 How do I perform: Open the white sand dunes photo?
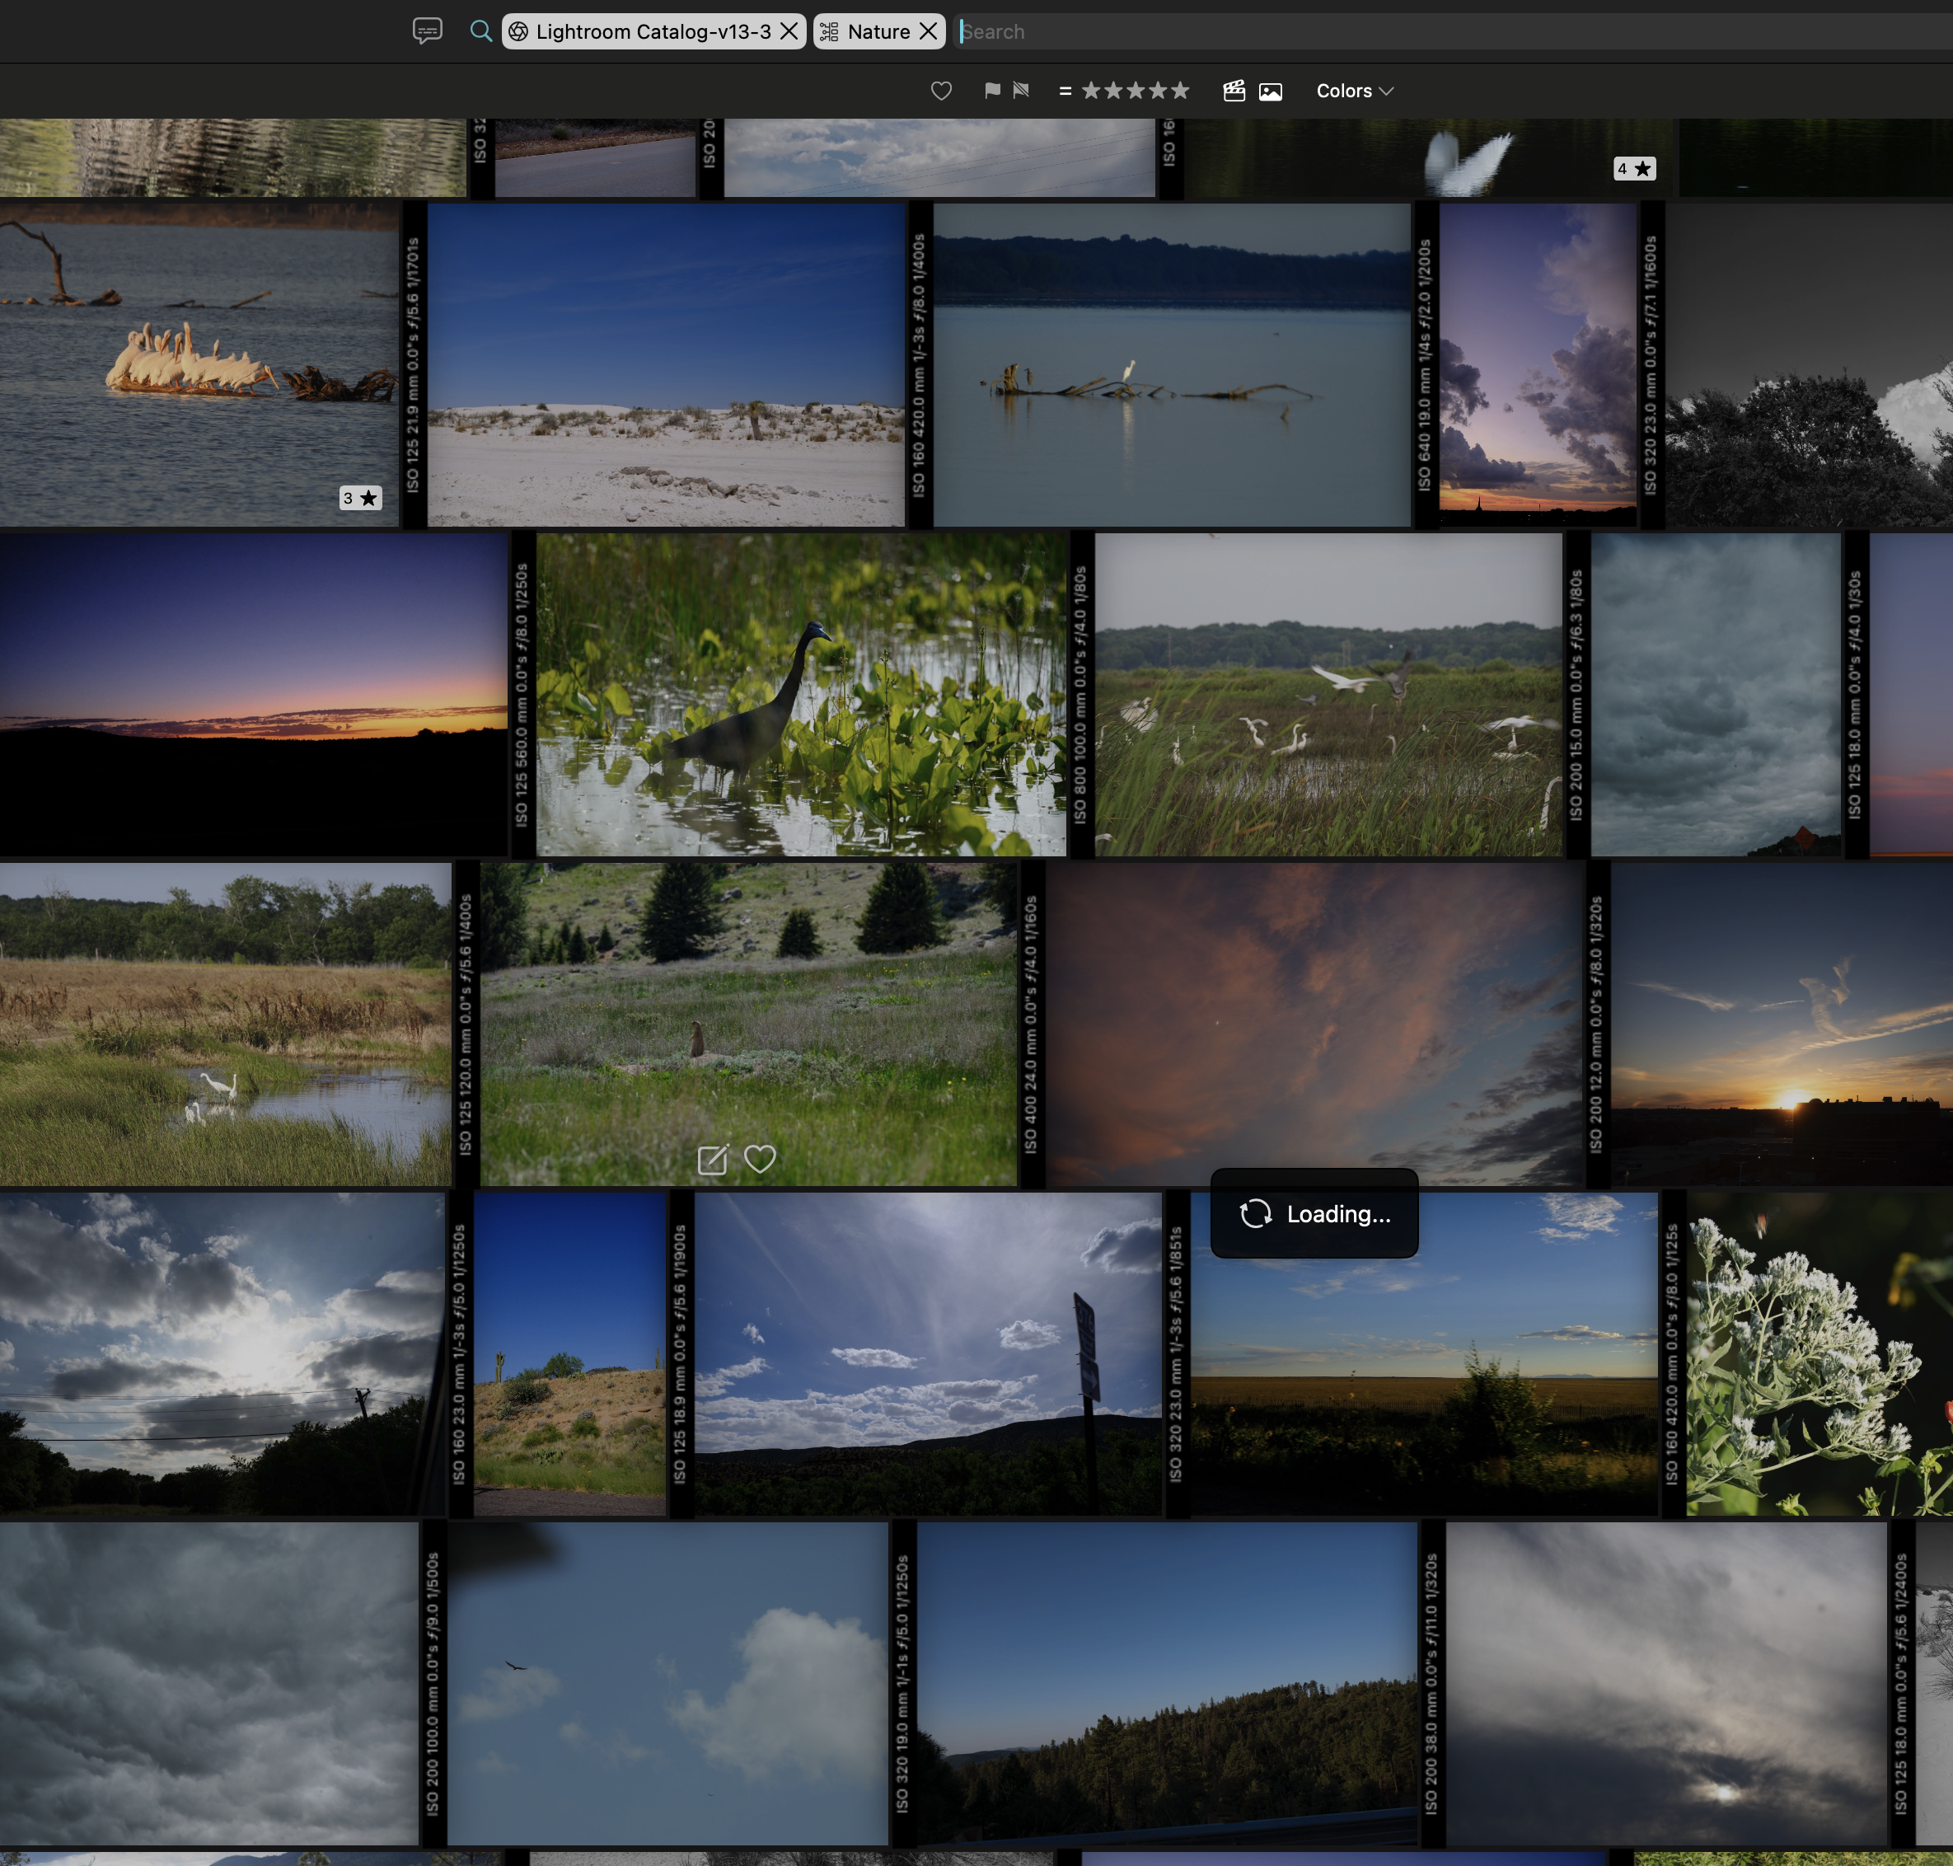coord(665,365)
